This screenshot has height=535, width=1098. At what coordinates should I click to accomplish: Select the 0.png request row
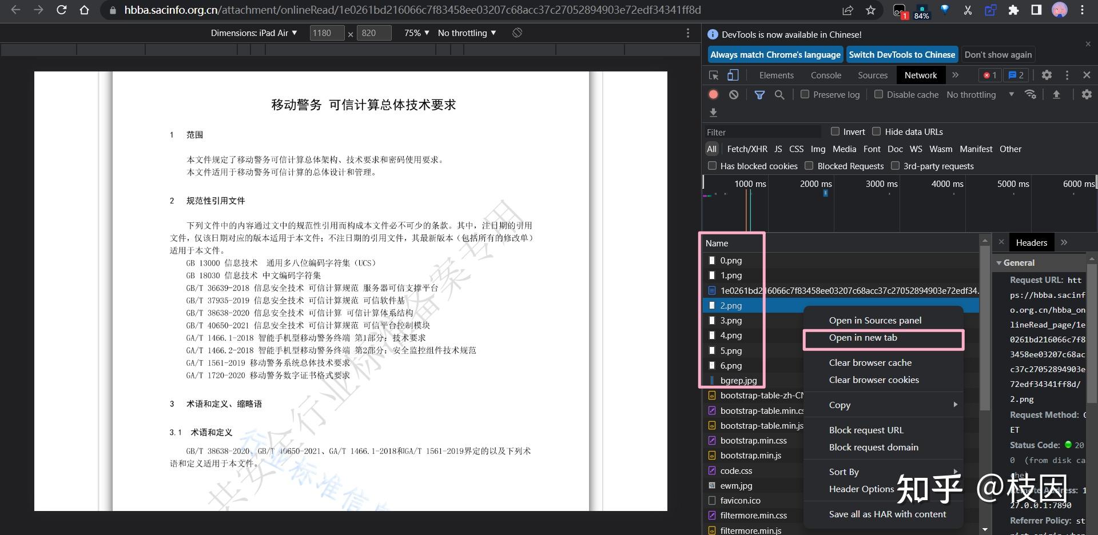(x=841, y=260)
